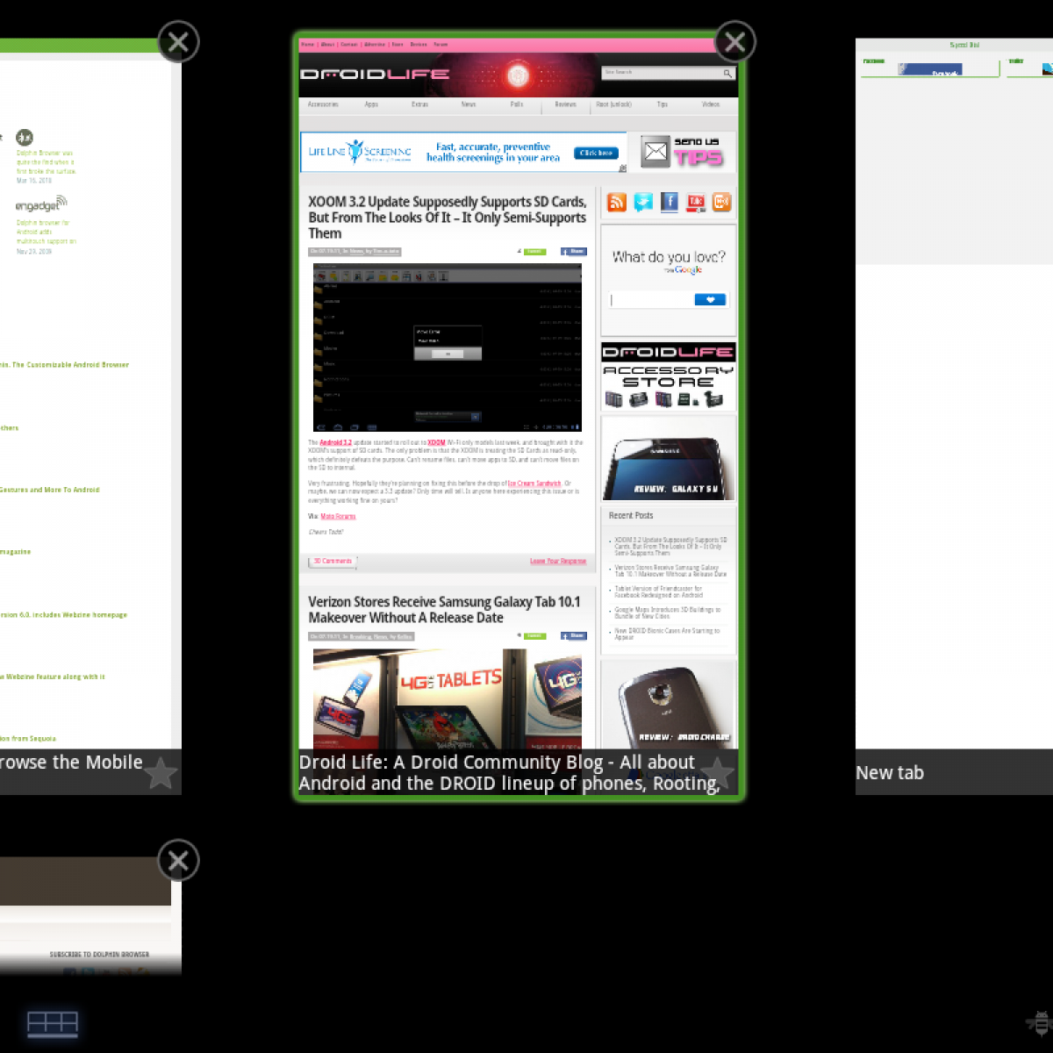Click the Facebook icon on Droid Life
The height and width of the screenshot is (1053, 1053).
[x=670, y=203]
